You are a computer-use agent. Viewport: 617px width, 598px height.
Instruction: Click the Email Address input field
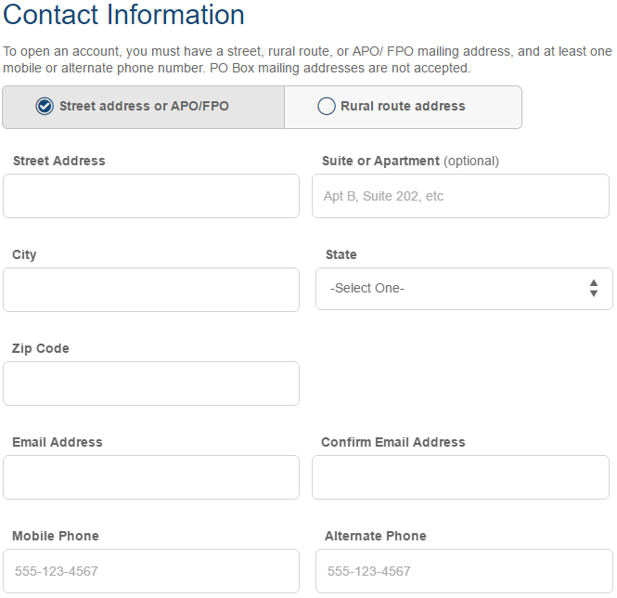pyautogui.click(x=151, y=477)
